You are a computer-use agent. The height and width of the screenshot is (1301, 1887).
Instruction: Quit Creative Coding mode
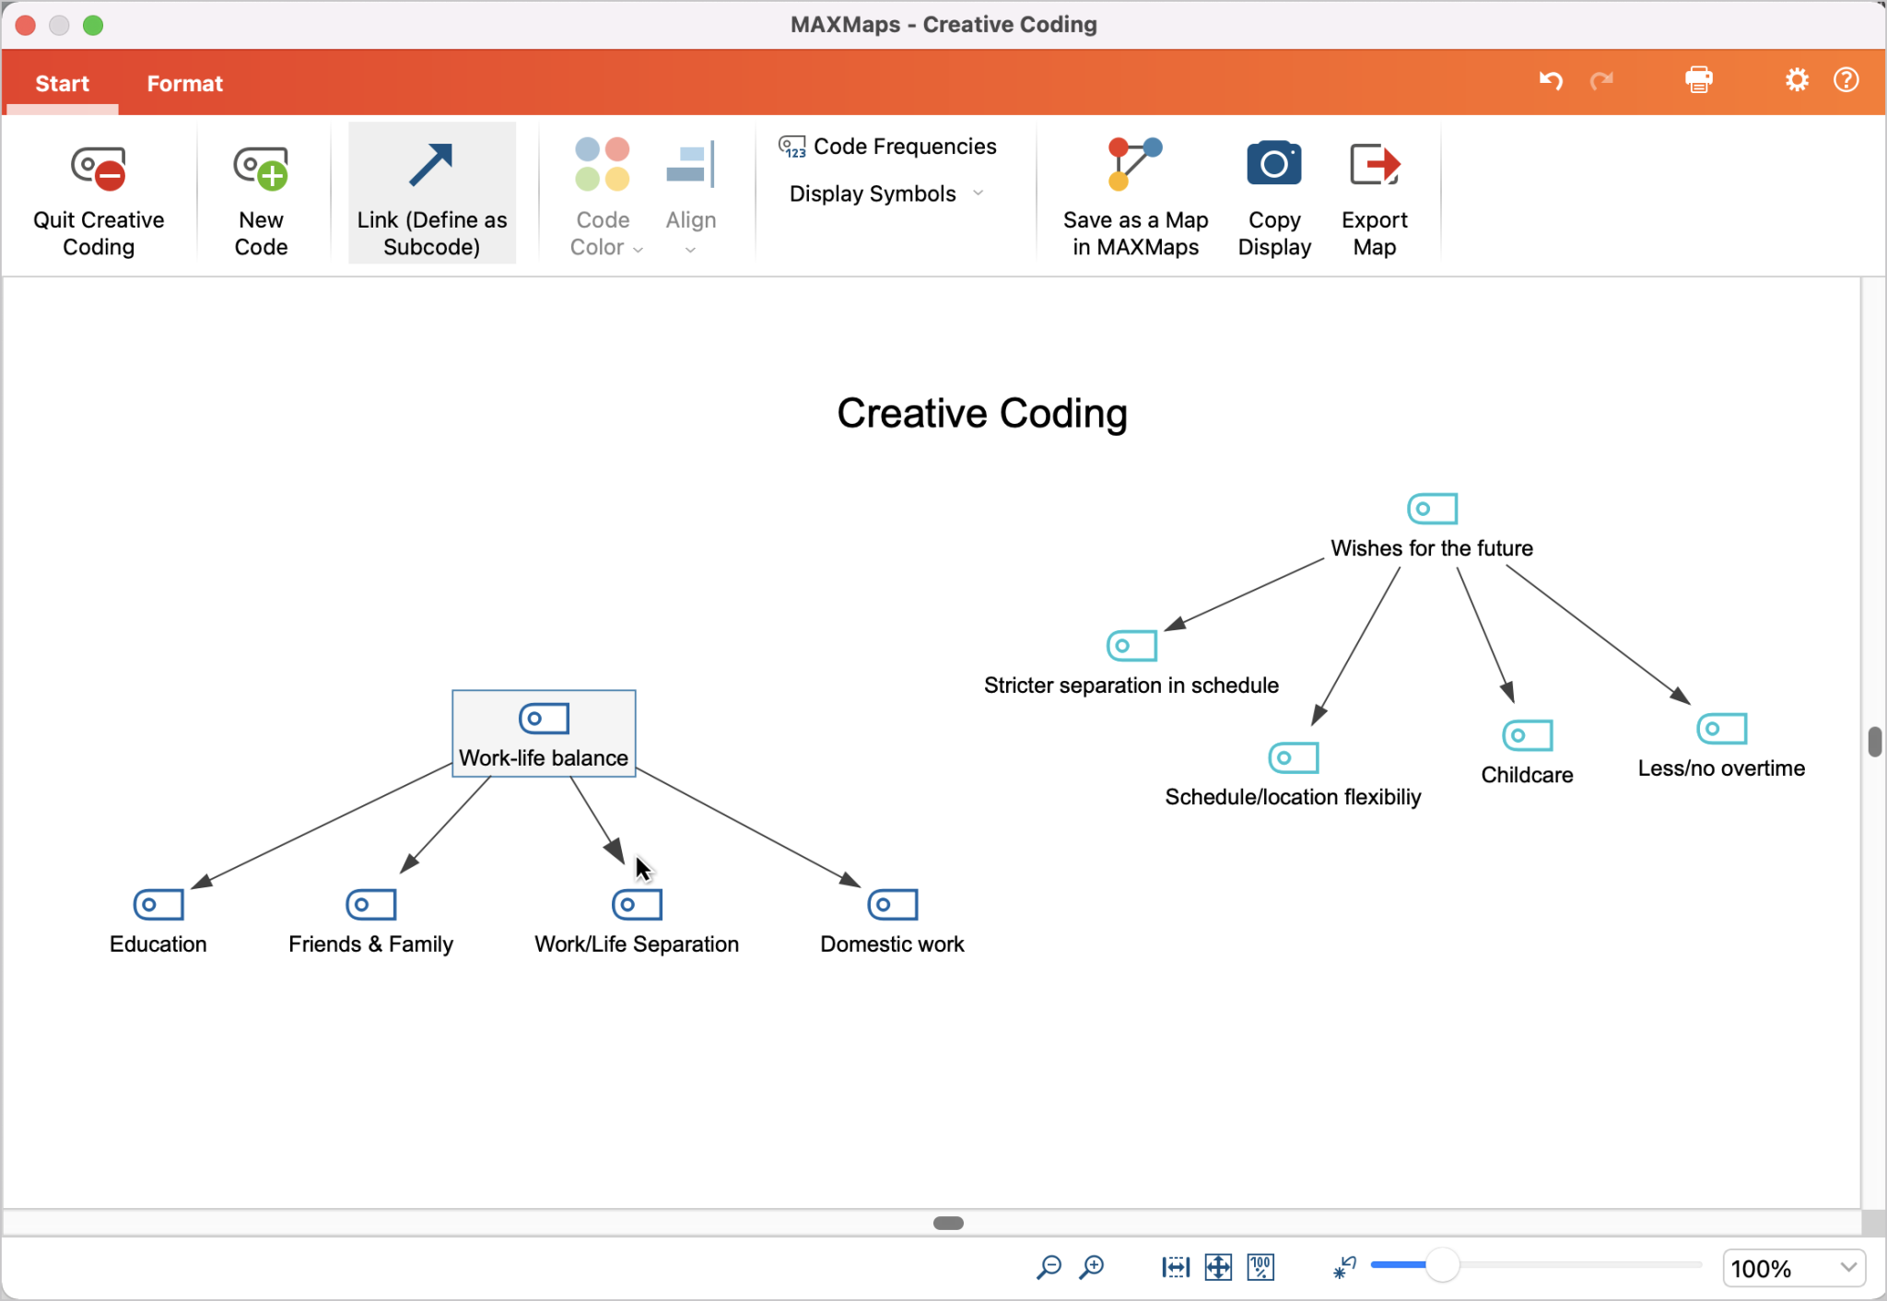99,193
